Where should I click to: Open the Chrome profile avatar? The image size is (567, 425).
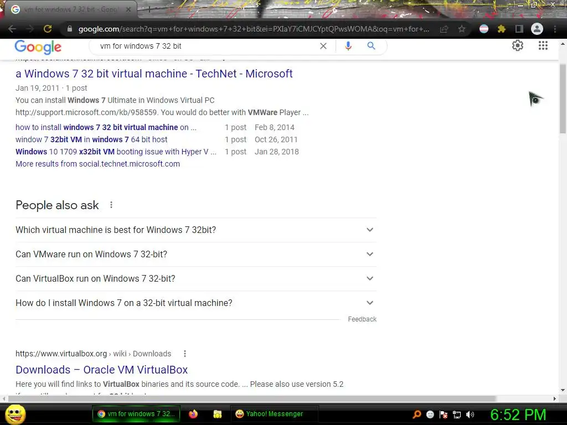(537, 29)
